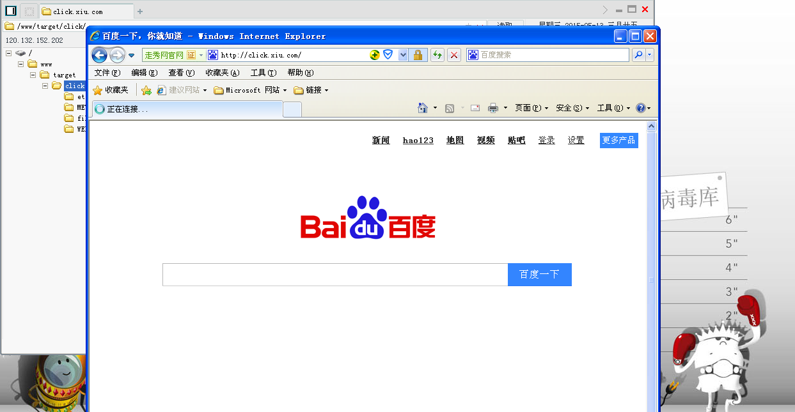Screen dimensions: 795x412
Task: Click the 百度一下 search button
Action: (540, 275)
